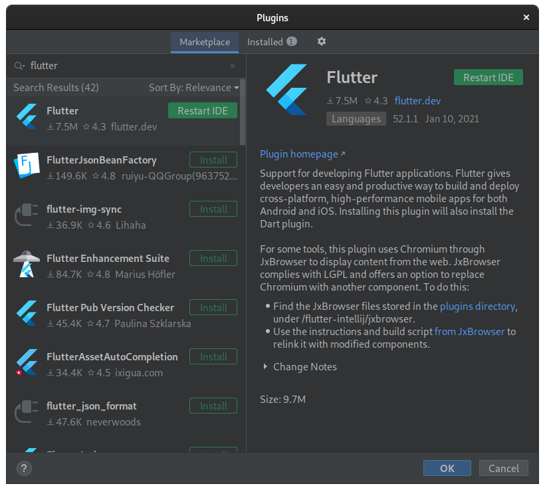This screenshot has height=490, width=545.
Task: Click the search results list scrollbar
Action: [243, 112]
